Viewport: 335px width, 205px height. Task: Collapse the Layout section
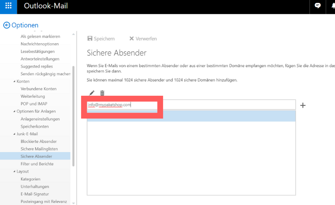(15, 172)
